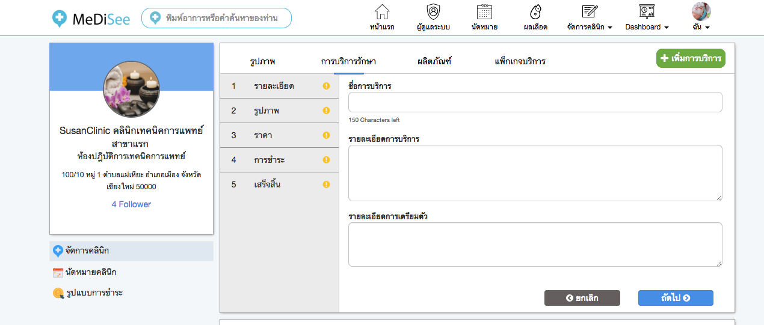764x325 pixels.
Task: Open the แพ็กเกจบริการ tab
Action: (520, 61)
